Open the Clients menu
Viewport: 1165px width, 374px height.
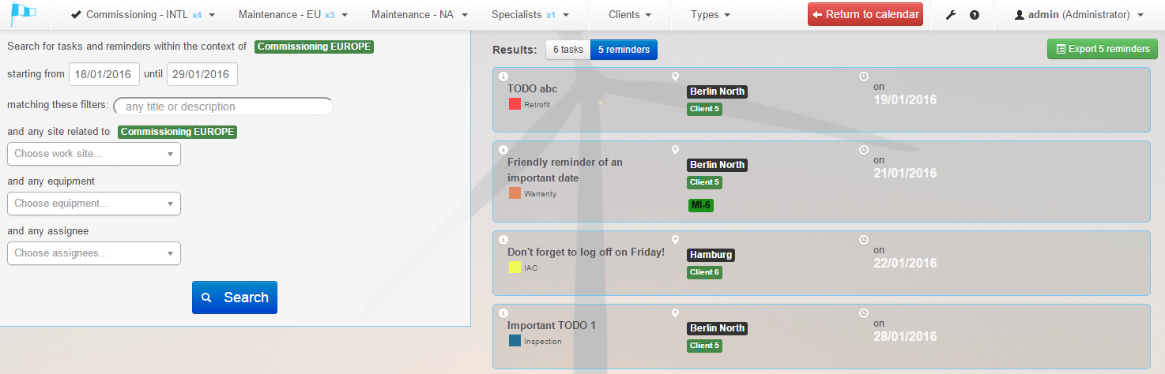(x=630, y=15)
